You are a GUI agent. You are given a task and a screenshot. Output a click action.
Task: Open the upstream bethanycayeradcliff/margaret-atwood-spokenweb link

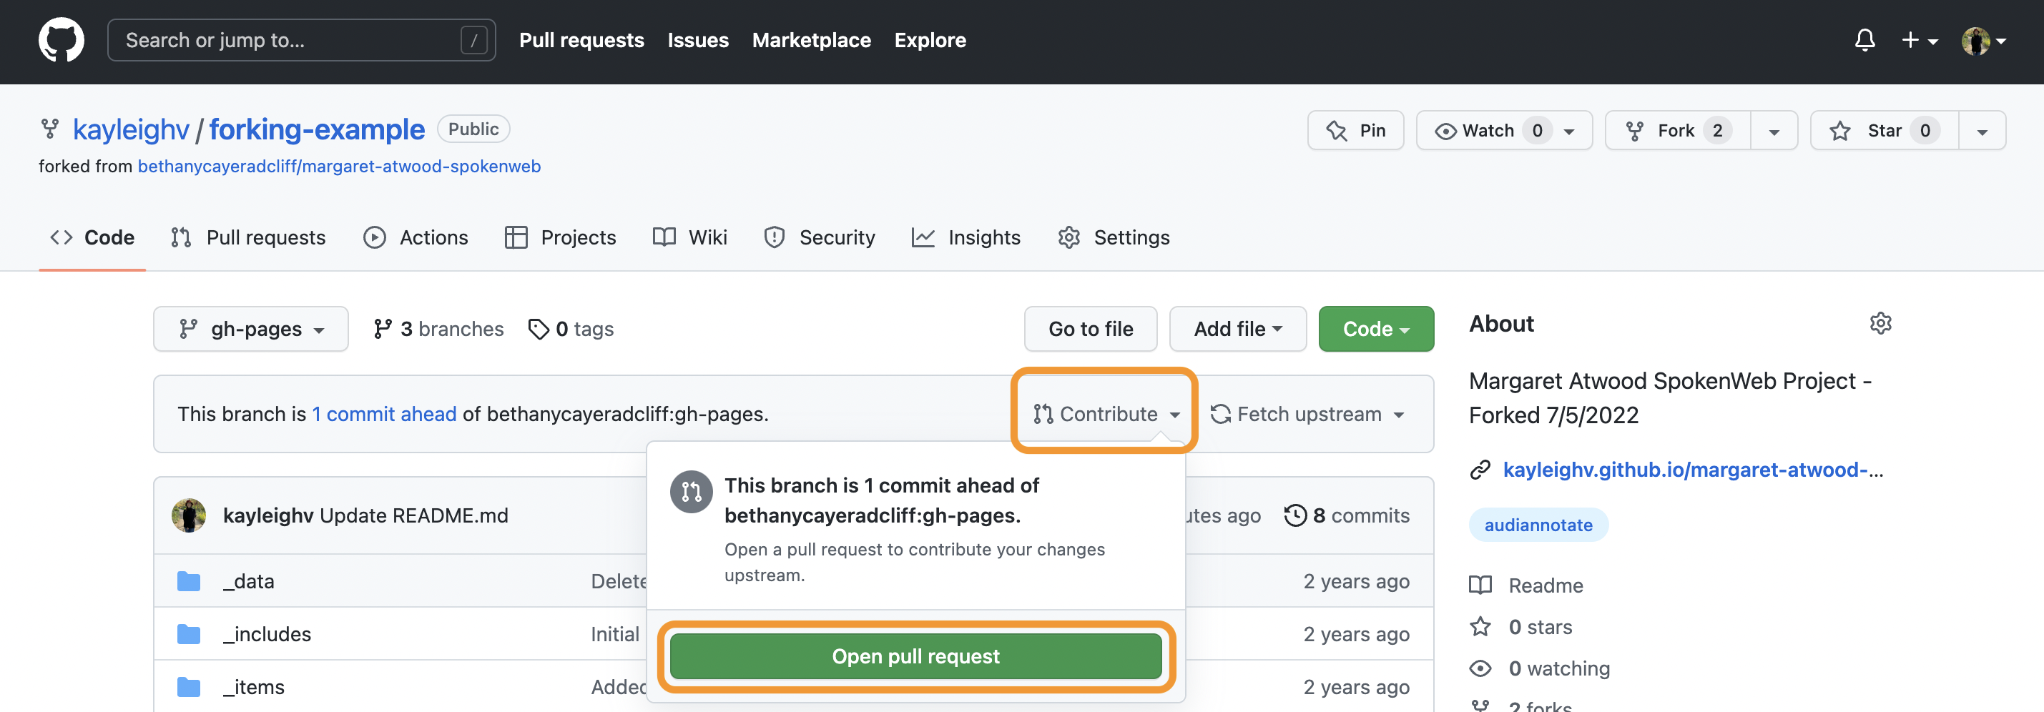(340, 167)
